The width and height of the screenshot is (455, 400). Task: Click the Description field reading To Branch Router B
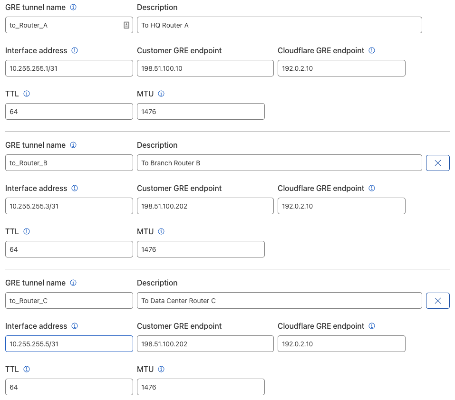coord(279,162)
